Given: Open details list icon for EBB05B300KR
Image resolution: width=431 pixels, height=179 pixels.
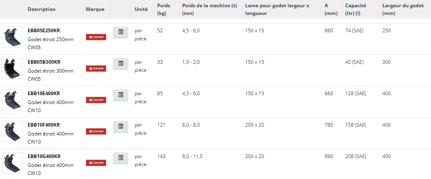Looking at the screenshot, I should click(x=121, y=64).
